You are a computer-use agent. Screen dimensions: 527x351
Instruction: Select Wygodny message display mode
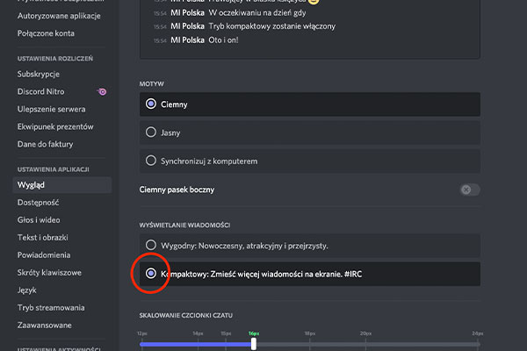tap(151, 245)
